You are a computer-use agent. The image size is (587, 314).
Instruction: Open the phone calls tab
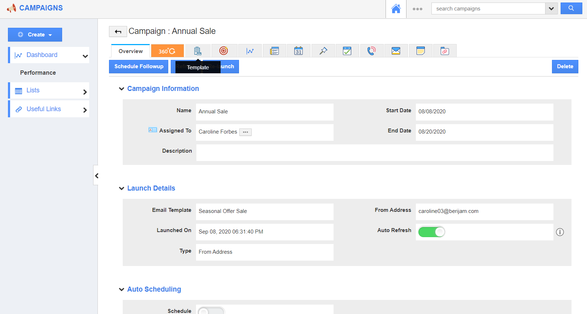pyautogui.click(x=371, y=51)
